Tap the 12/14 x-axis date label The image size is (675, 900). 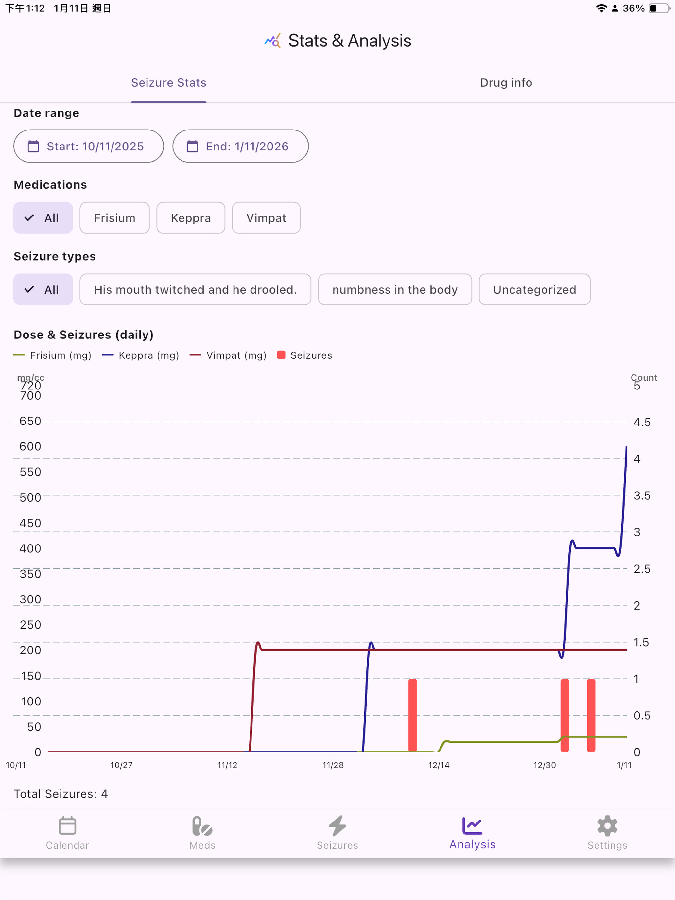[x=439, y=765]
